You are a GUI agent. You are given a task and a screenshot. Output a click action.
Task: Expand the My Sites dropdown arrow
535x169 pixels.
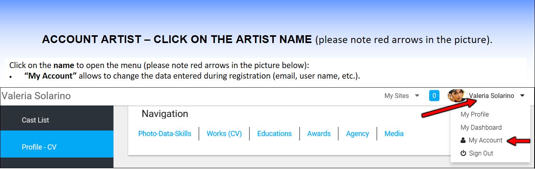[417, 96]
